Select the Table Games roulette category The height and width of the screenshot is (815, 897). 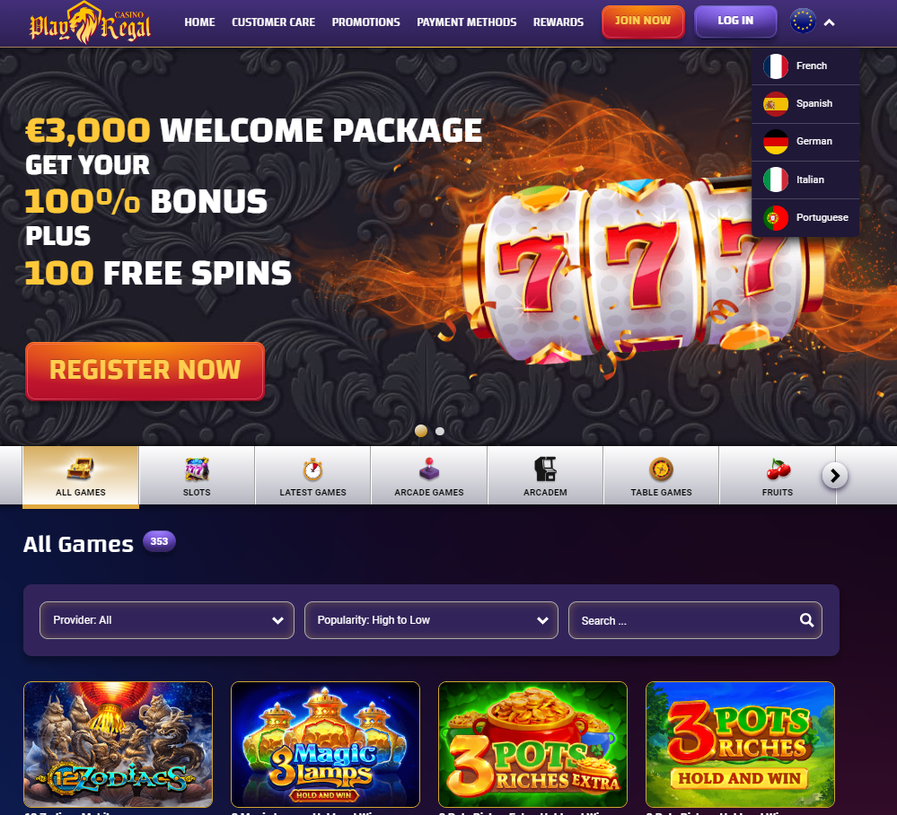pyautogui.click(x=662, y=476)
